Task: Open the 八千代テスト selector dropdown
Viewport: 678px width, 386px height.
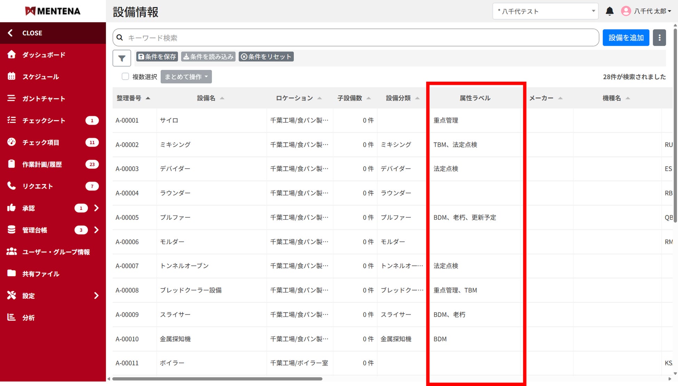Action: pyautogui.click(x=545, y=11)
